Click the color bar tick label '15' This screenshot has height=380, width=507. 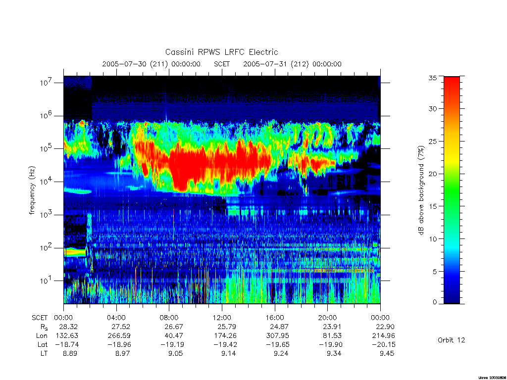432,206
